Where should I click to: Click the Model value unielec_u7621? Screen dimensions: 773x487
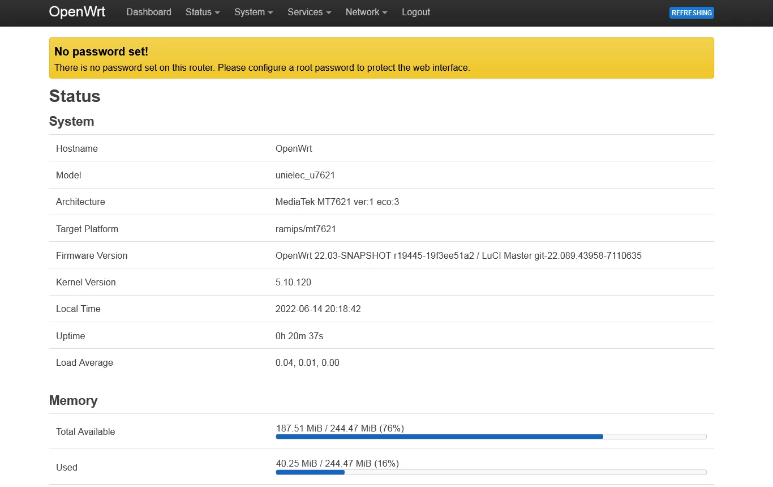coord(305,175)
